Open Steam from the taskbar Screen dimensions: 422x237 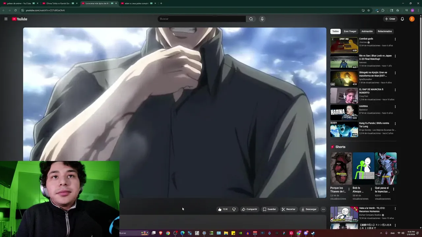(313, 233)
